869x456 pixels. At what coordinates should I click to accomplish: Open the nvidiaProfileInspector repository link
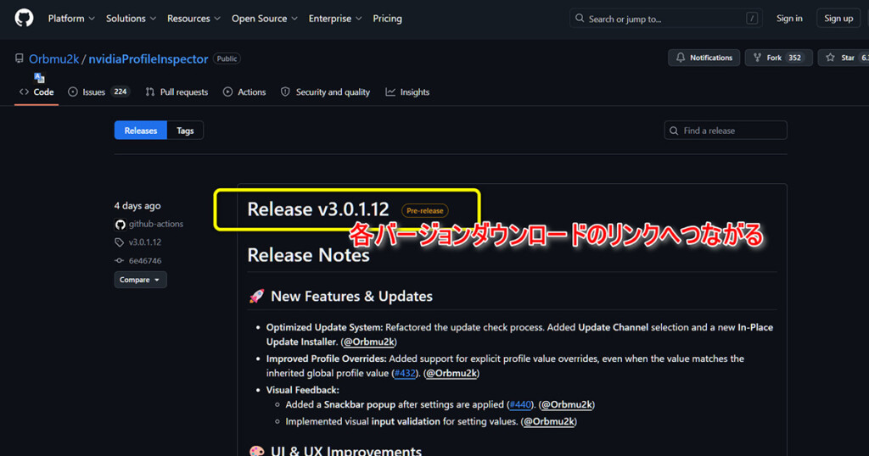148,58
